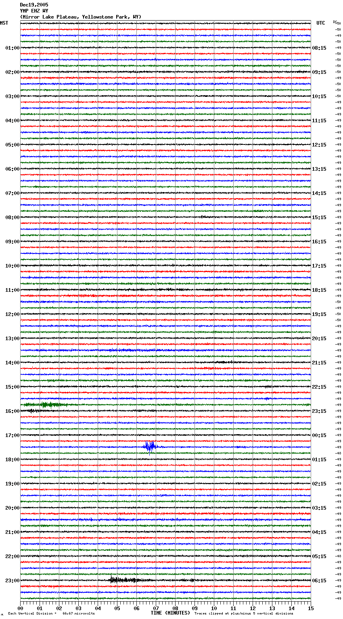Click the 09:15 UTC time label
Image resolution: width=343 pixels, height=619 pixels.
pyautogui.click(x=319, y=72)
